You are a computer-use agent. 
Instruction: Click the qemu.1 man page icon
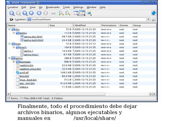(x=22, y=51)
